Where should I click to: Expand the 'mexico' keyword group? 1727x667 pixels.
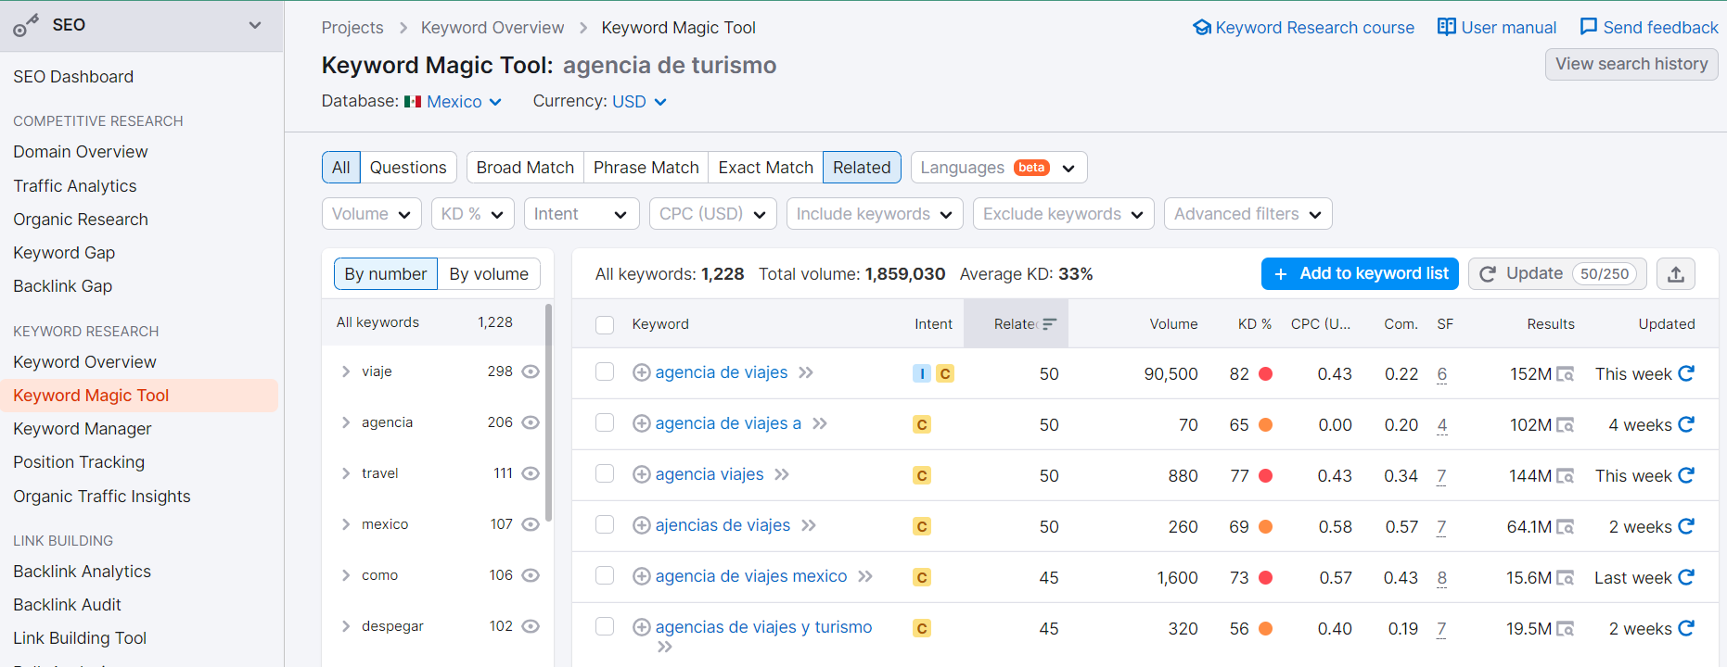[x=346, y=524]
